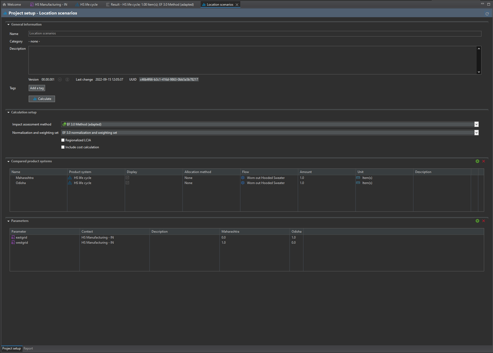Enable Include cost calculation checkbox

(x=63, y=147)
